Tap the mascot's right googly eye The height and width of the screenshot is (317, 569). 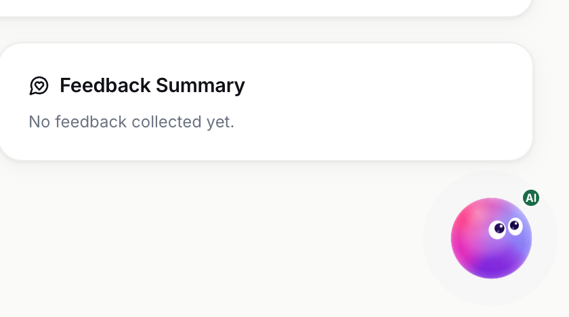click(x=515, y=226)
